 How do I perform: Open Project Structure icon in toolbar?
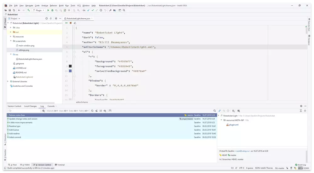[115, 10]
